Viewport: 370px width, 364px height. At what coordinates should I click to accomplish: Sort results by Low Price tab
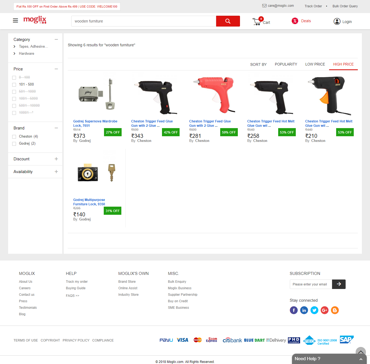click(315, 64)
